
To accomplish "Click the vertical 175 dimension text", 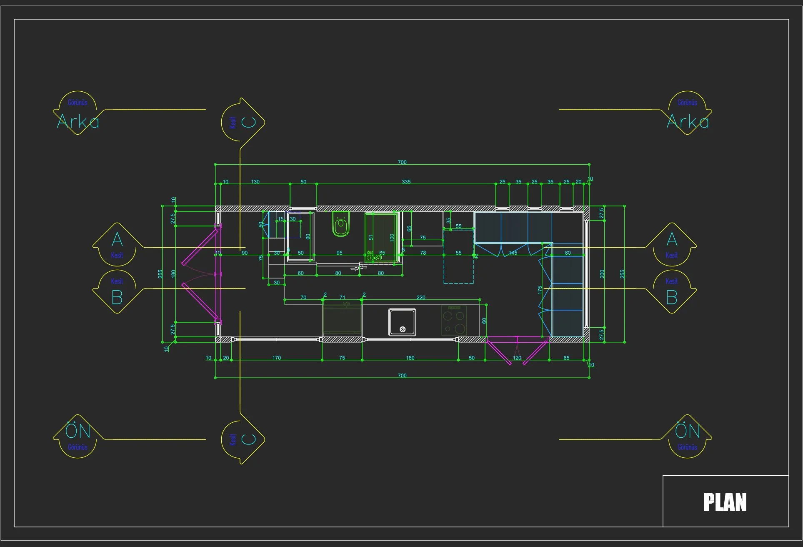I will 540,290.
